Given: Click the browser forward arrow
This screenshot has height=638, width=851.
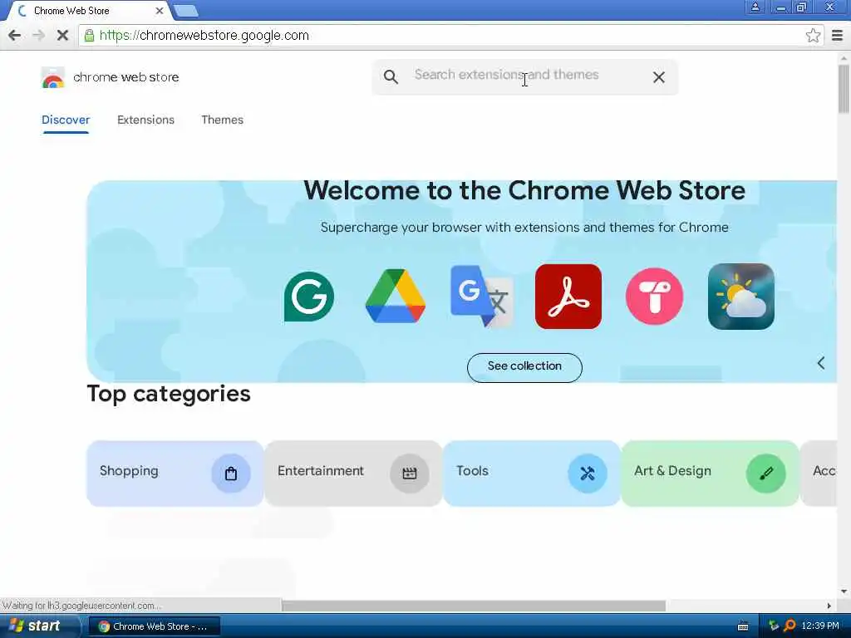Looking at the screenshot, I should (x=38, y=36).
